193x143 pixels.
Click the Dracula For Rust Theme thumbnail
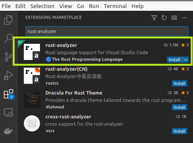32,100
